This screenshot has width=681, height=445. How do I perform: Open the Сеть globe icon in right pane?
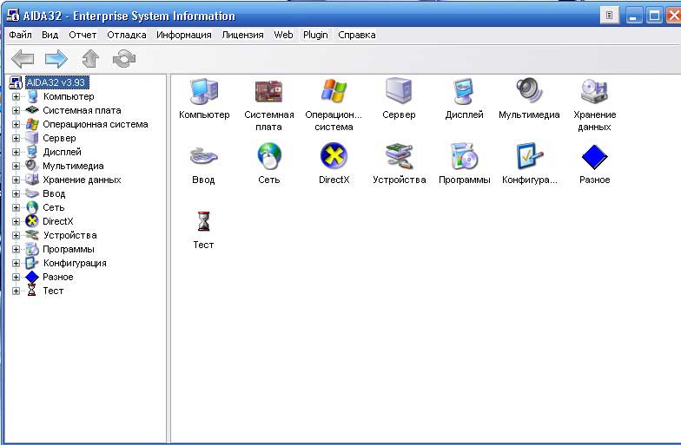(269, 156)
